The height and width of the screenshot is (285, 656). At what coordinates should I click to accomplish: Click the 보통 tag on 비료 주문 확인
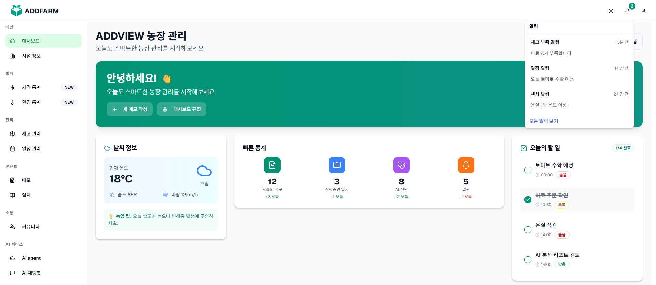[x=562, y=205]
